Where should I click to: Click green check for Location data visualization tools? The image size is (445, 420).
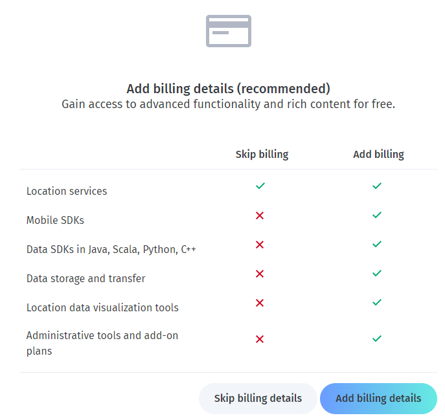[x=377, y=303]
